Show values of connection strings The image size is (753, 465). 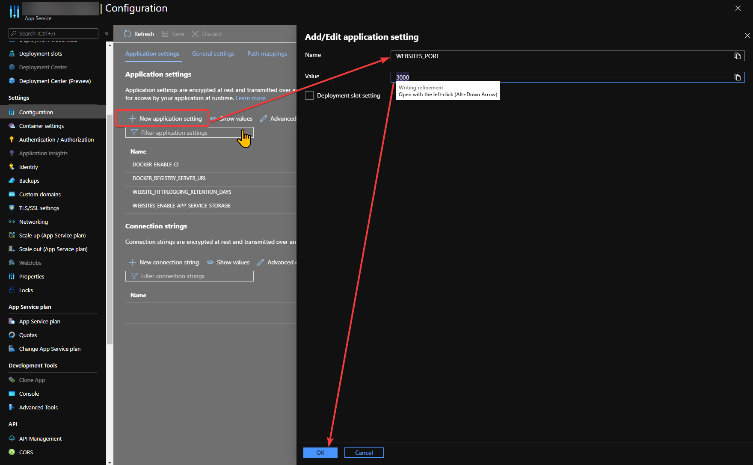coord(228,262)
